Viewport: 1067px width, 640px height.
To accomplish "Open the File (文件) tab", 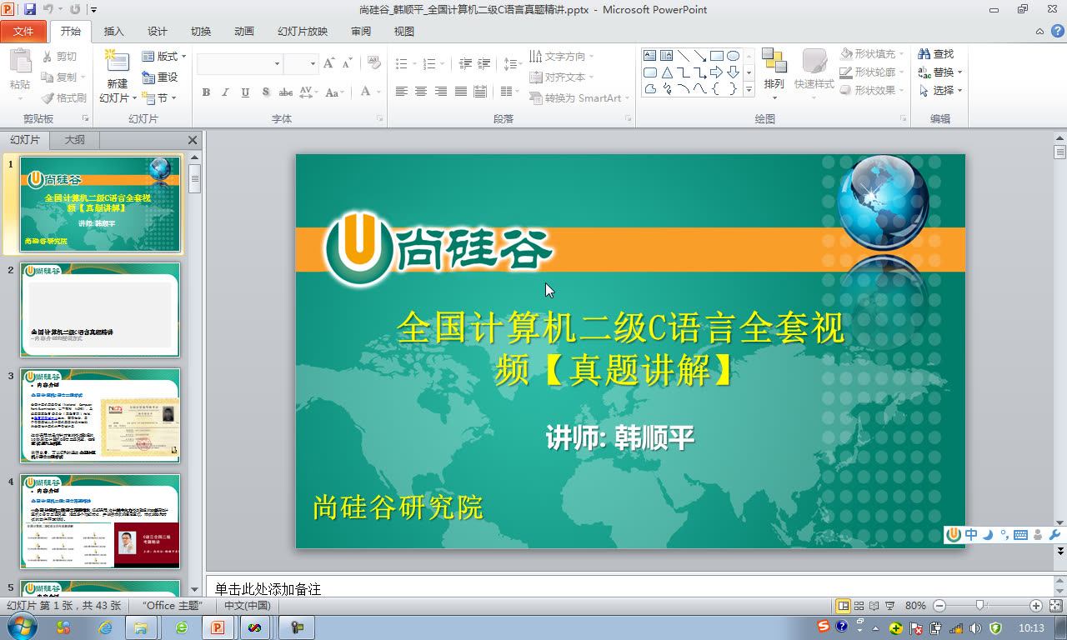I will 23,32.
